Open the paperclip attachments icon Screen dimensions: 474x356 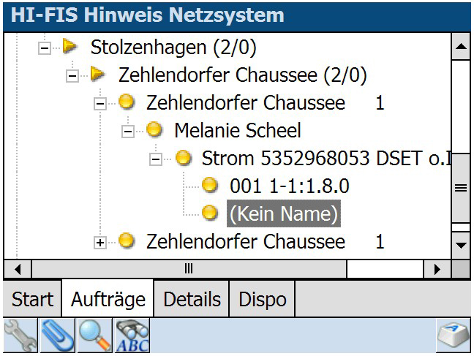[56, 335]
